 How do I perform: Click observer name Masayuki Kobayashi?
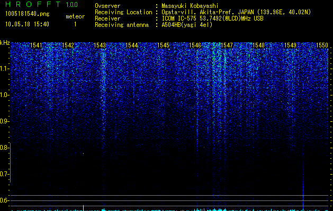pyautogui.click(x=190, y=6)
